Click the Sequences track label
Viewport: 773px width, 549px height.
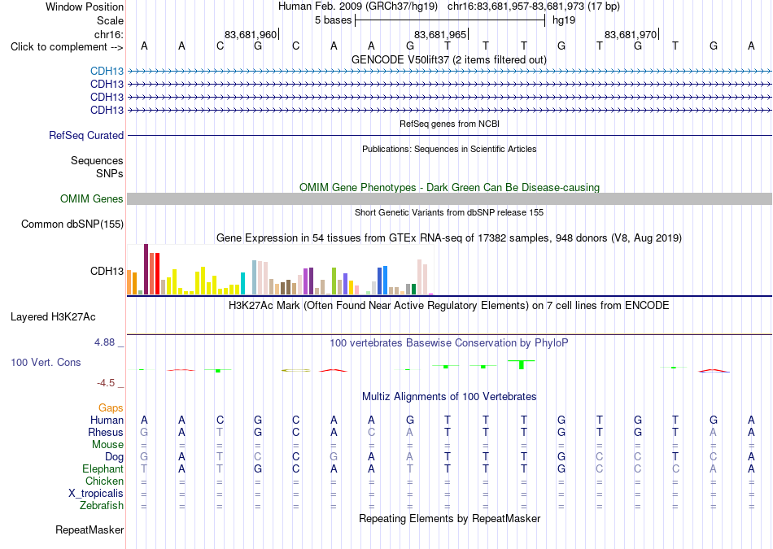tap(97, 161)
